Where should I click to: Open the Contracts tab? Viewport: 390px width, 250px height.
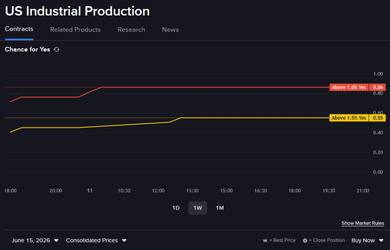click(19, 29)
